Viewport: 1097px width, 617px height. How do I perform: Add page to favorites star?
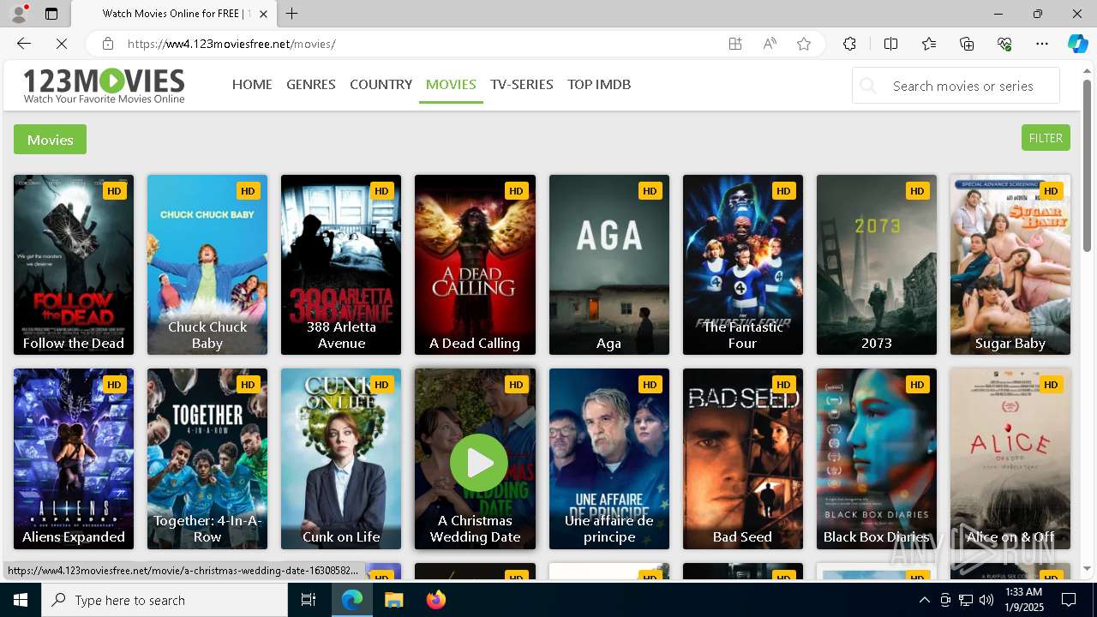coord(804,44)
